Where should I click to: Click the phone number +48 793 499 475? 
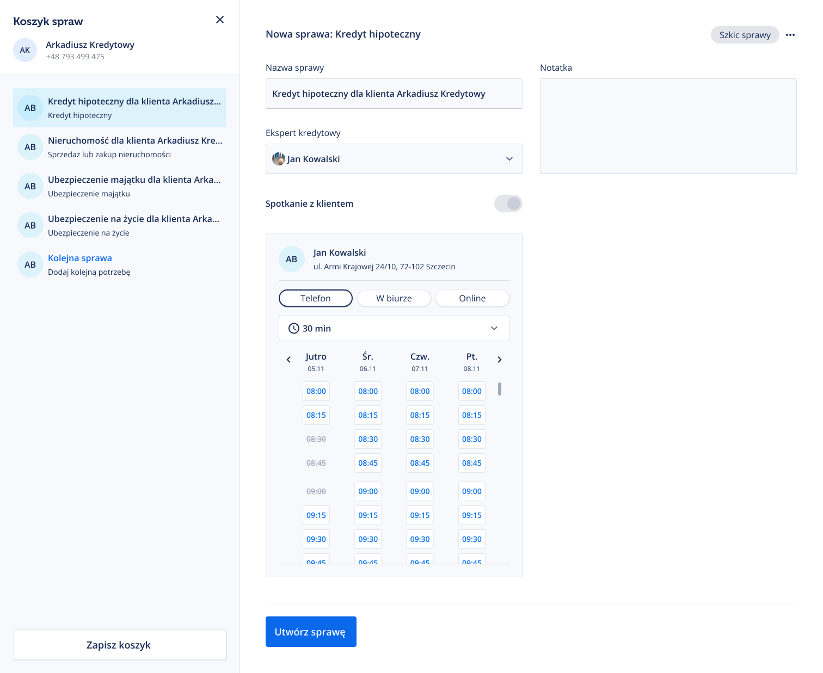(75, 57)
